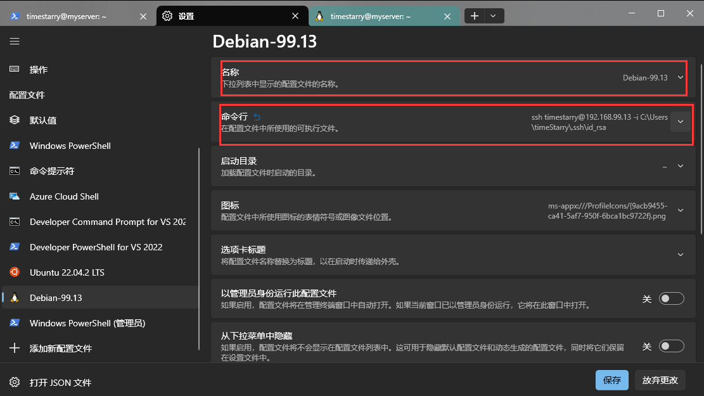
Task: Click the Windows PowerShell (管理员) icon
Action: (15, 323)
